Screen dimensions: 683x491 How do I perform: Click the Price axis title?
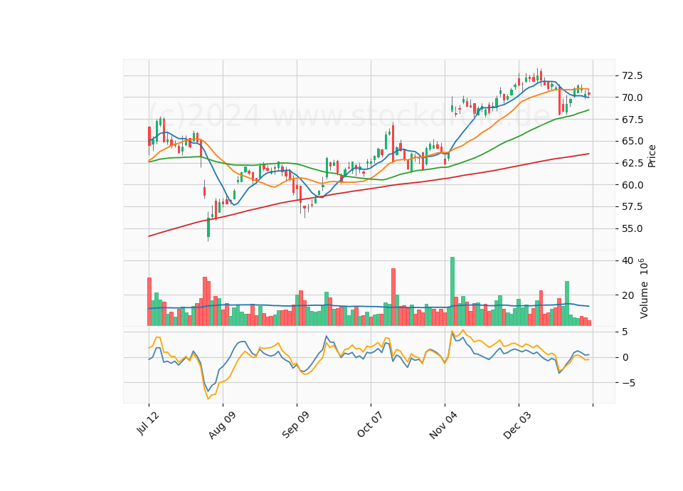pos(652,156)
